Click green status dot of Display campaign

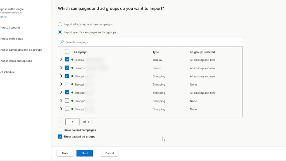pos(72,60)
